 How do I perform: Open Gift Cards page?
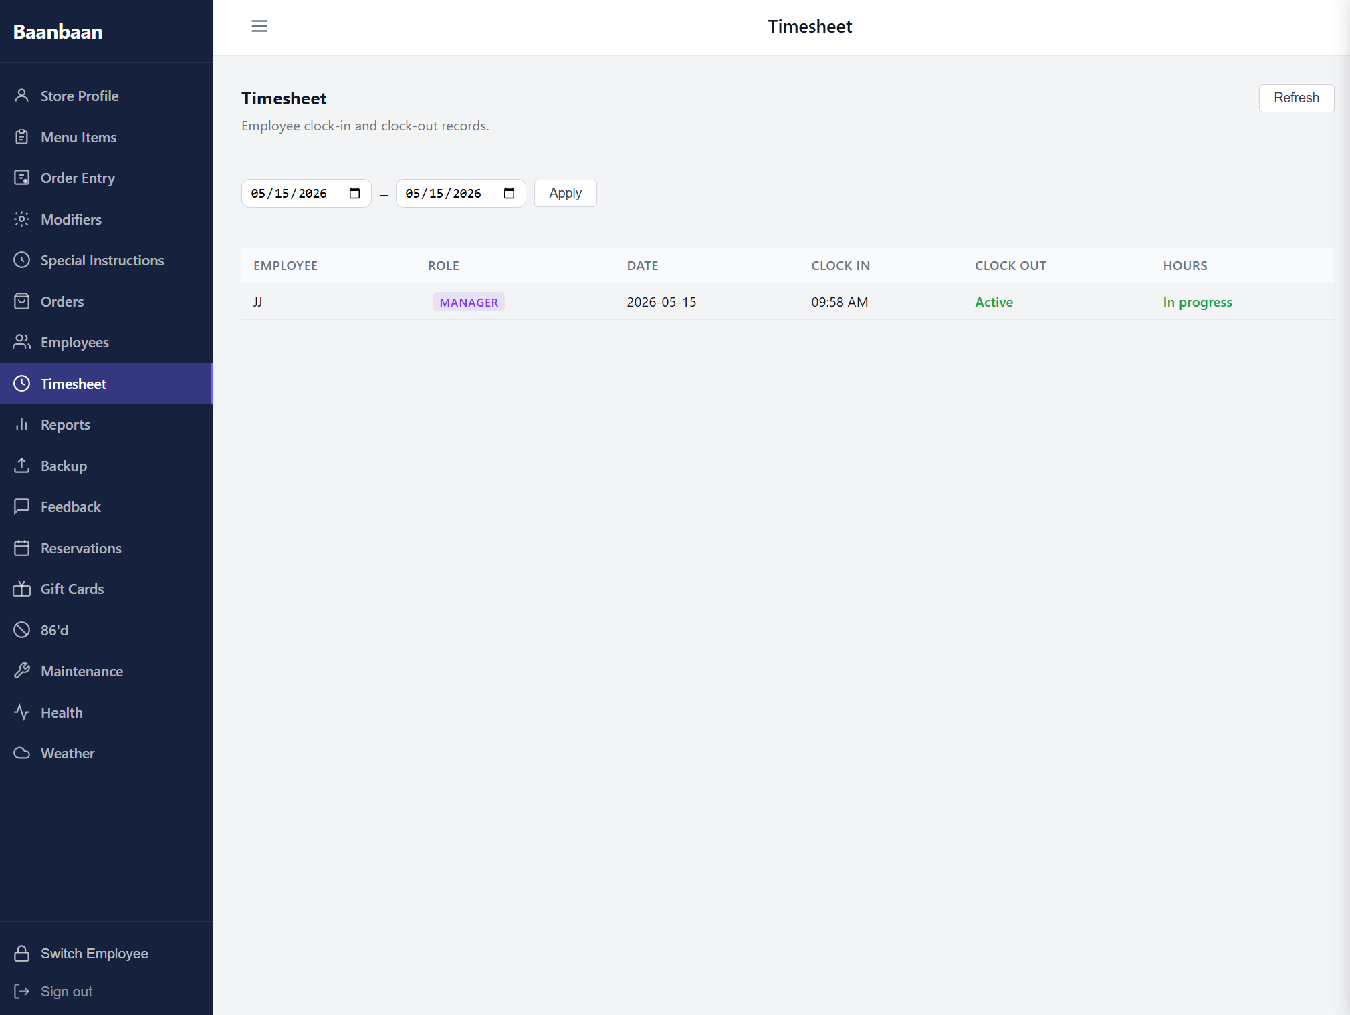(107, 589)
